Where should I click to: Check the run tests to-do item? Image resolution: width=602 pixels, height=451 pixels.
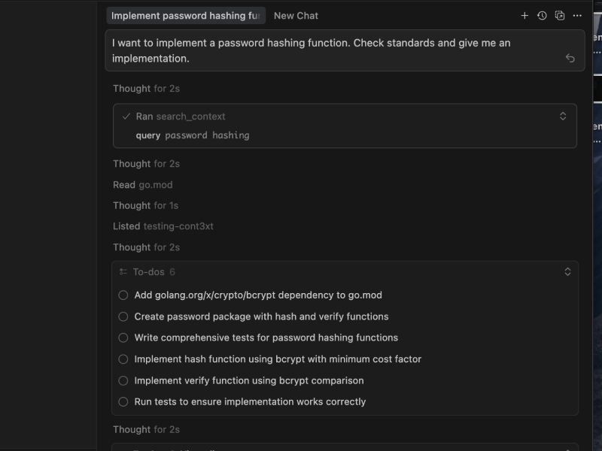point(123,401)
